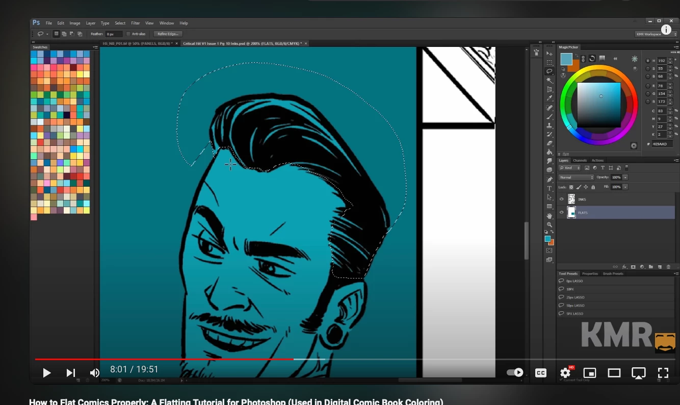Hide the FLATS layer eye icon
The width and height of the screenshot is (680, 405).
point(561,212)
